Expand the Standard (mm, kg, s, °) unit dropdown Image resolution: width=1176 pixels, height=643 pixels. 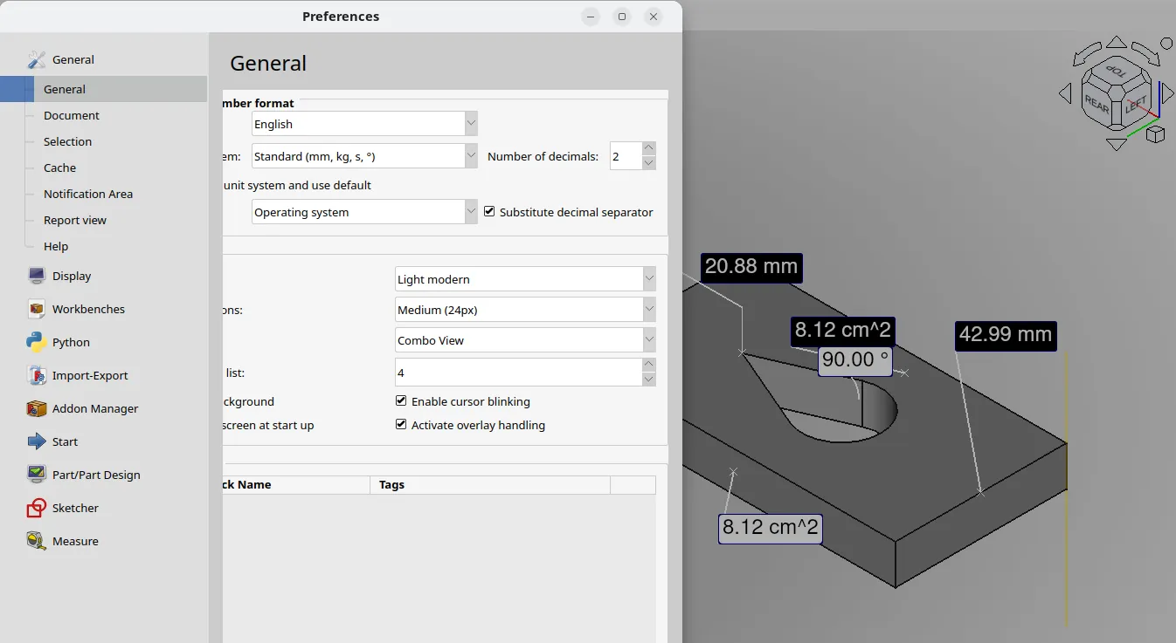point(364,156)
